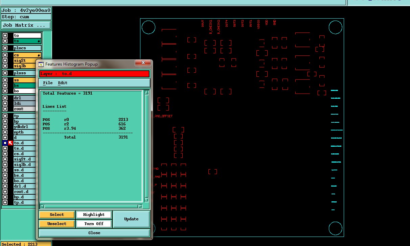Select layer name bp
The width and height of the screenshot is (410, 246).
pos(25,121)
